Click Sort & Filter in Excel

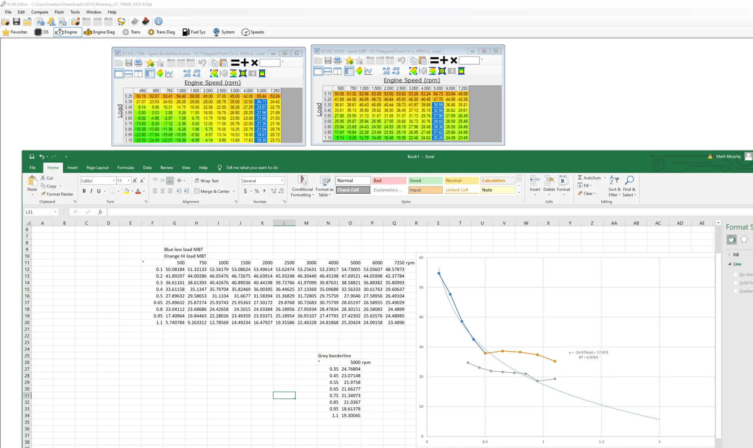coord(614,186)
